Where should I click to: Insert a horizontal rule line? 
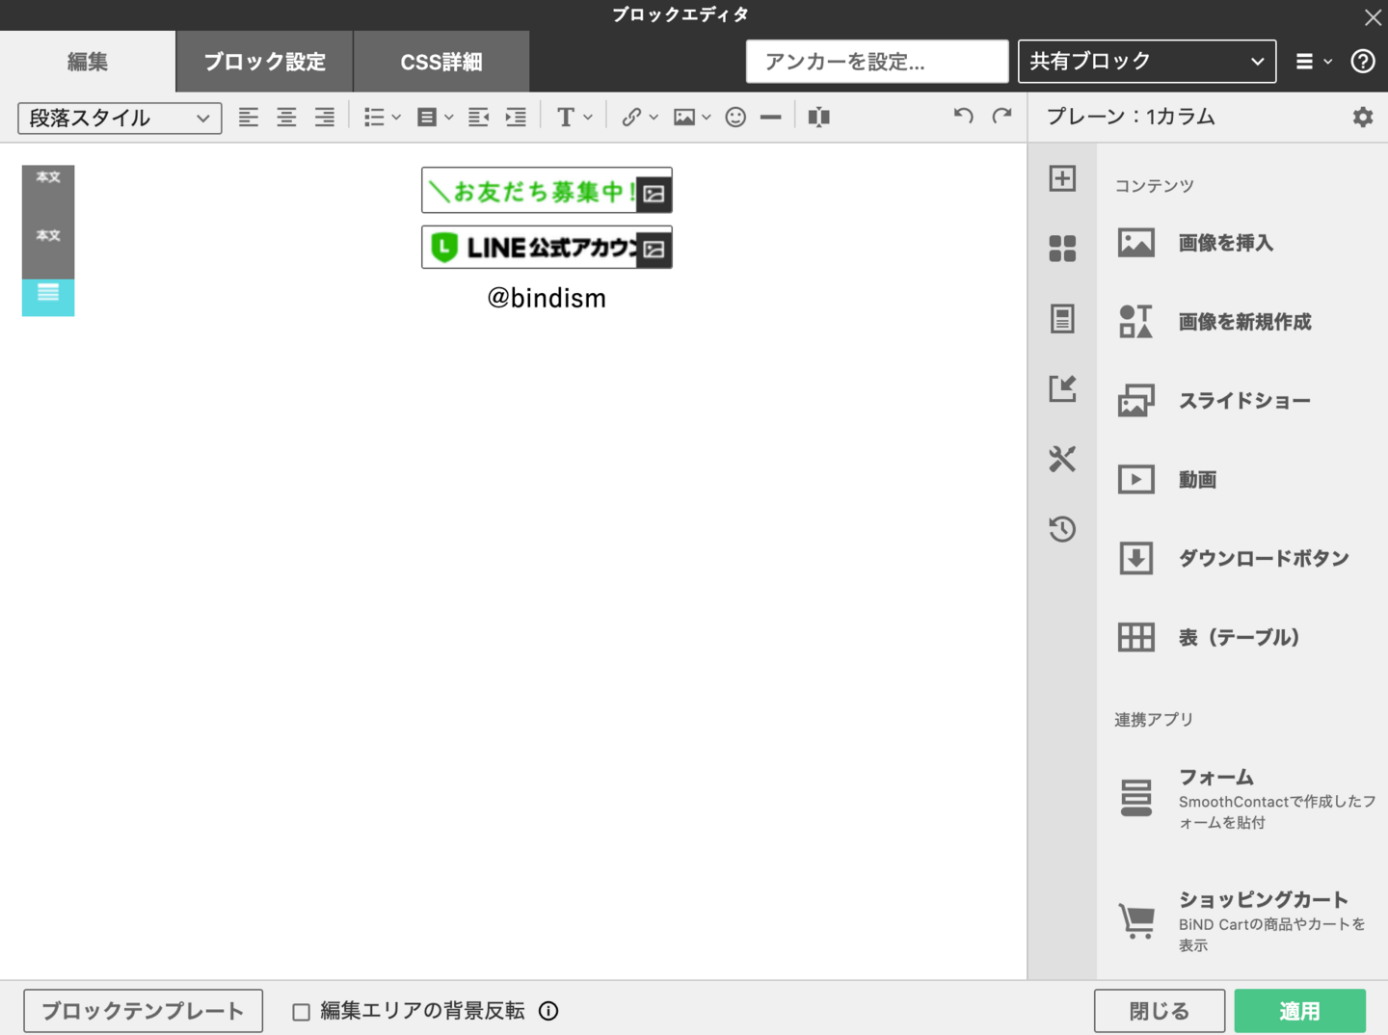(x=770, y=118)
